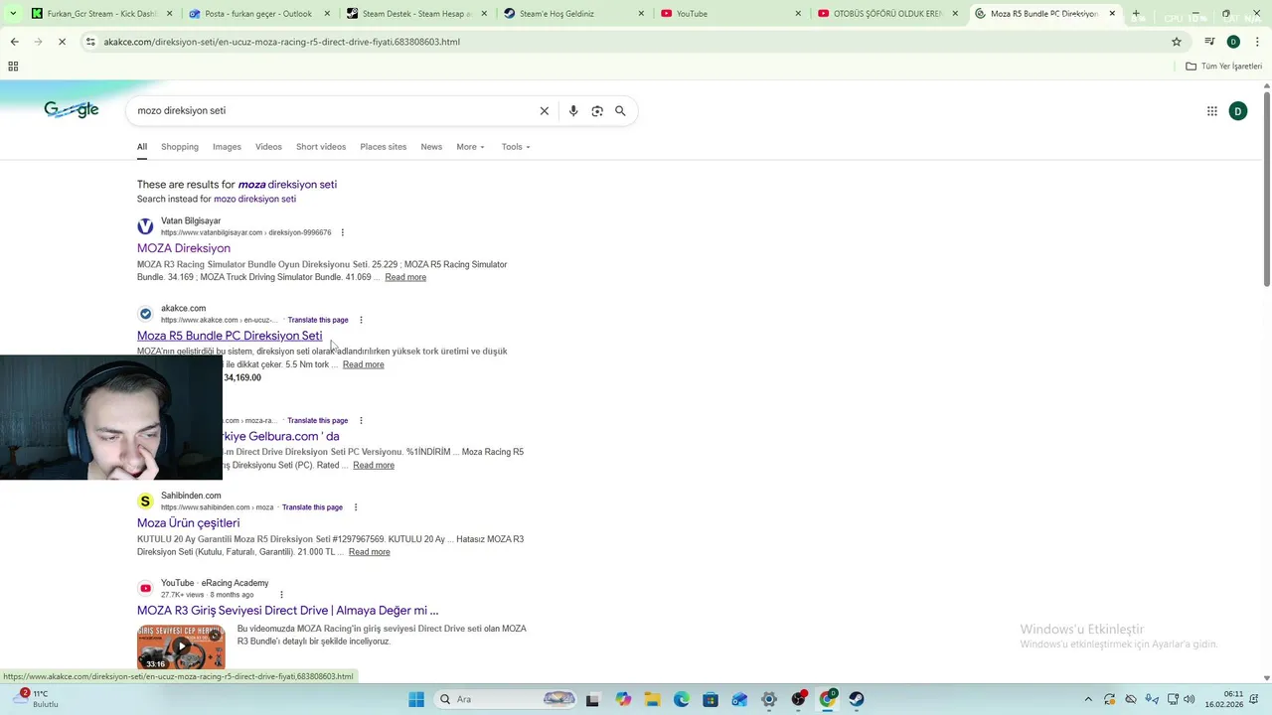Click the magnifier search button
This screenshot has height=715, width=1272.
pyautogui.click(x=620, y=111)
